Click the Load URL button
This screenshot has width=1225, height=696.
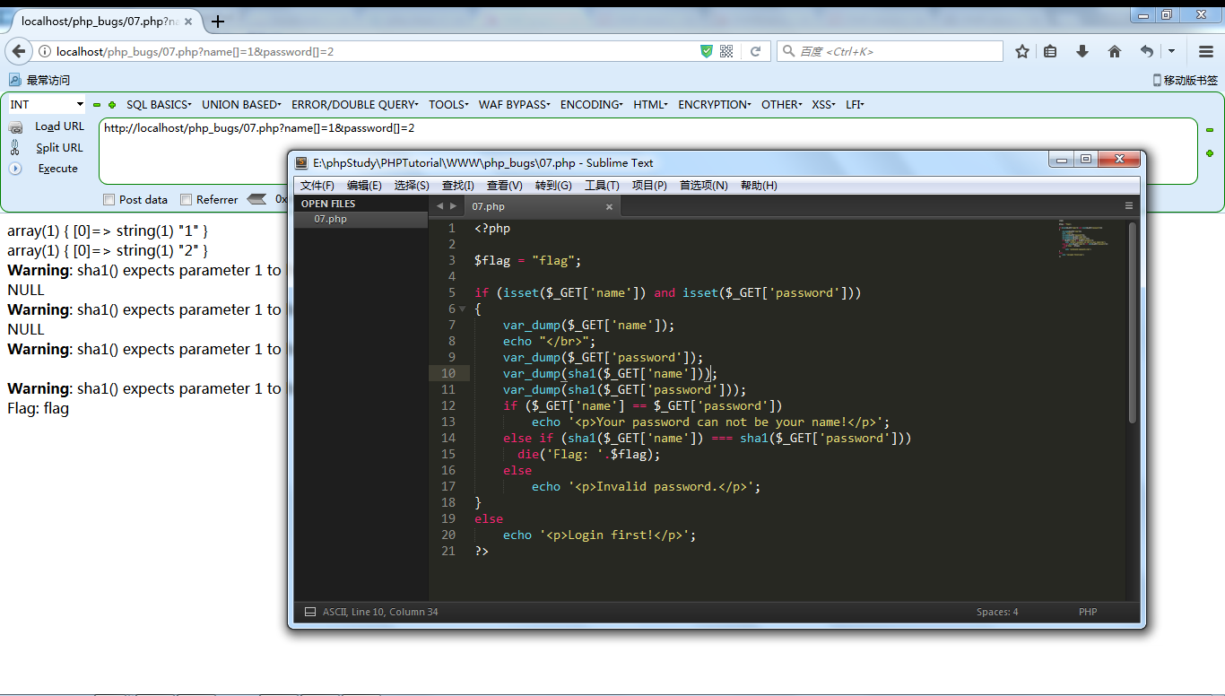pyautogui.click(x=59, y=126)
